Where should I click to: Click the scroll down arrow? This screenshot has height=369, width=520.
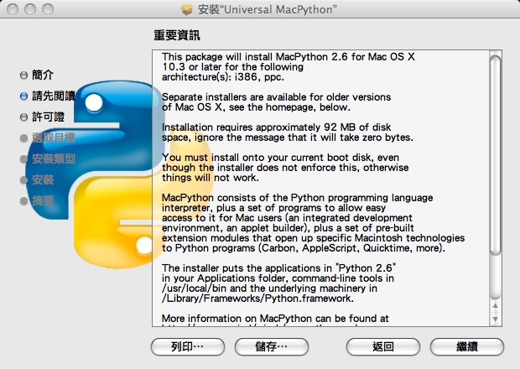(495, 319)
